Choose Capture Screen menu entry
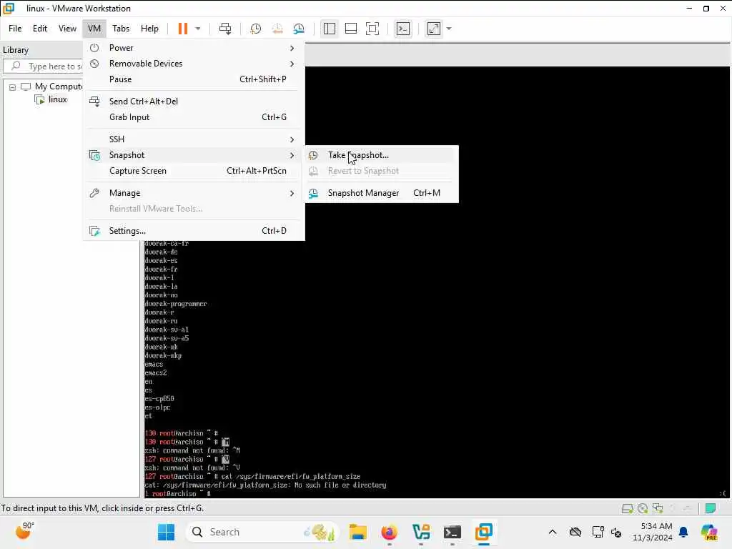732x549 pixels. [x=194, y=171]
